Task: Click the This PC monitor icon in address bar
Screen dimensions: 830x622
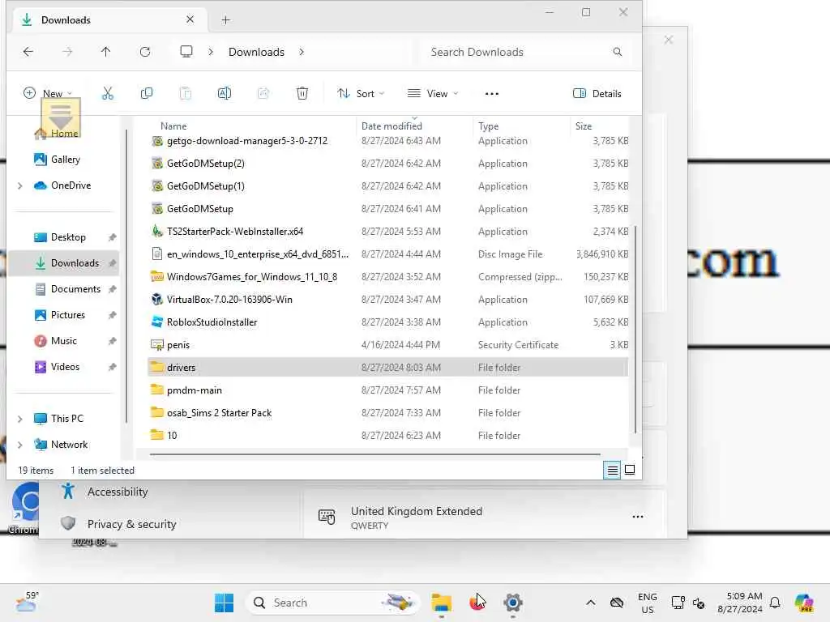Action: pos(186,51)
